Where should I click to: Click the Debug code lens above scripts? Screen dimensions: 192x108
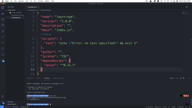(x=46, y=34)
